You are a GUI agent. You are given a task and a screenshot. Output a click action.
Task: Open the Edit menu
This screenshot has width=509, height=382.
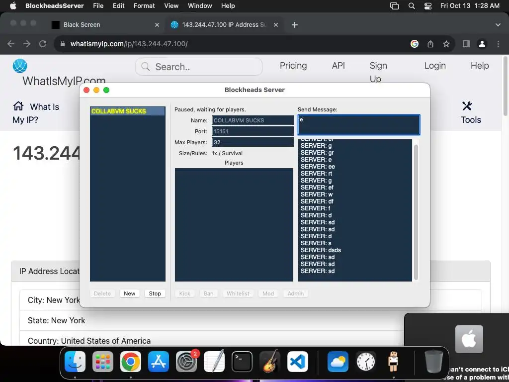tap(118, 5)
